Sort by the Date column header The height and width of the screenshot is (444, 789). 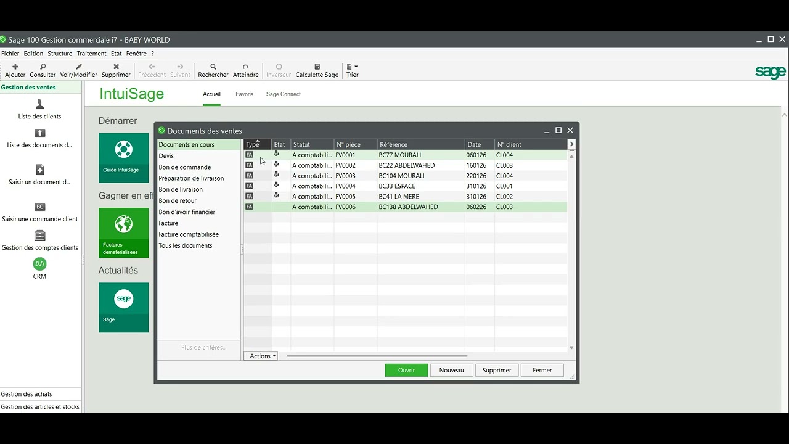[480, 144]
